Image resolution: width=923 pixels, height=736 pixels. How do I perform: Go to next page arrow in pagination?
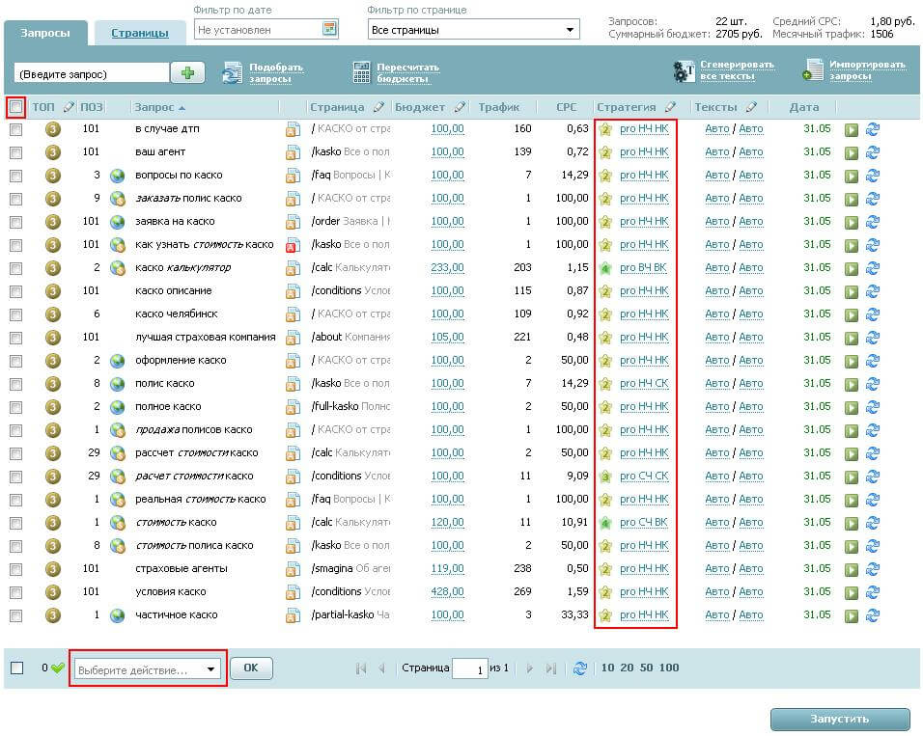[529, 668]
